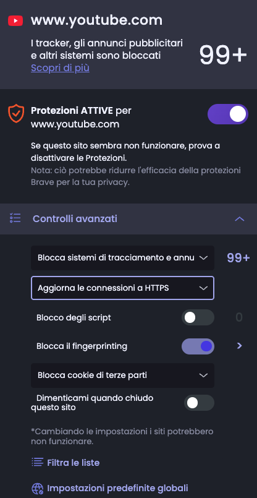257x498 pixels.
Task: Enable Dimenticami quando chiudo questo sito
Action: click(x=199, y=403)
